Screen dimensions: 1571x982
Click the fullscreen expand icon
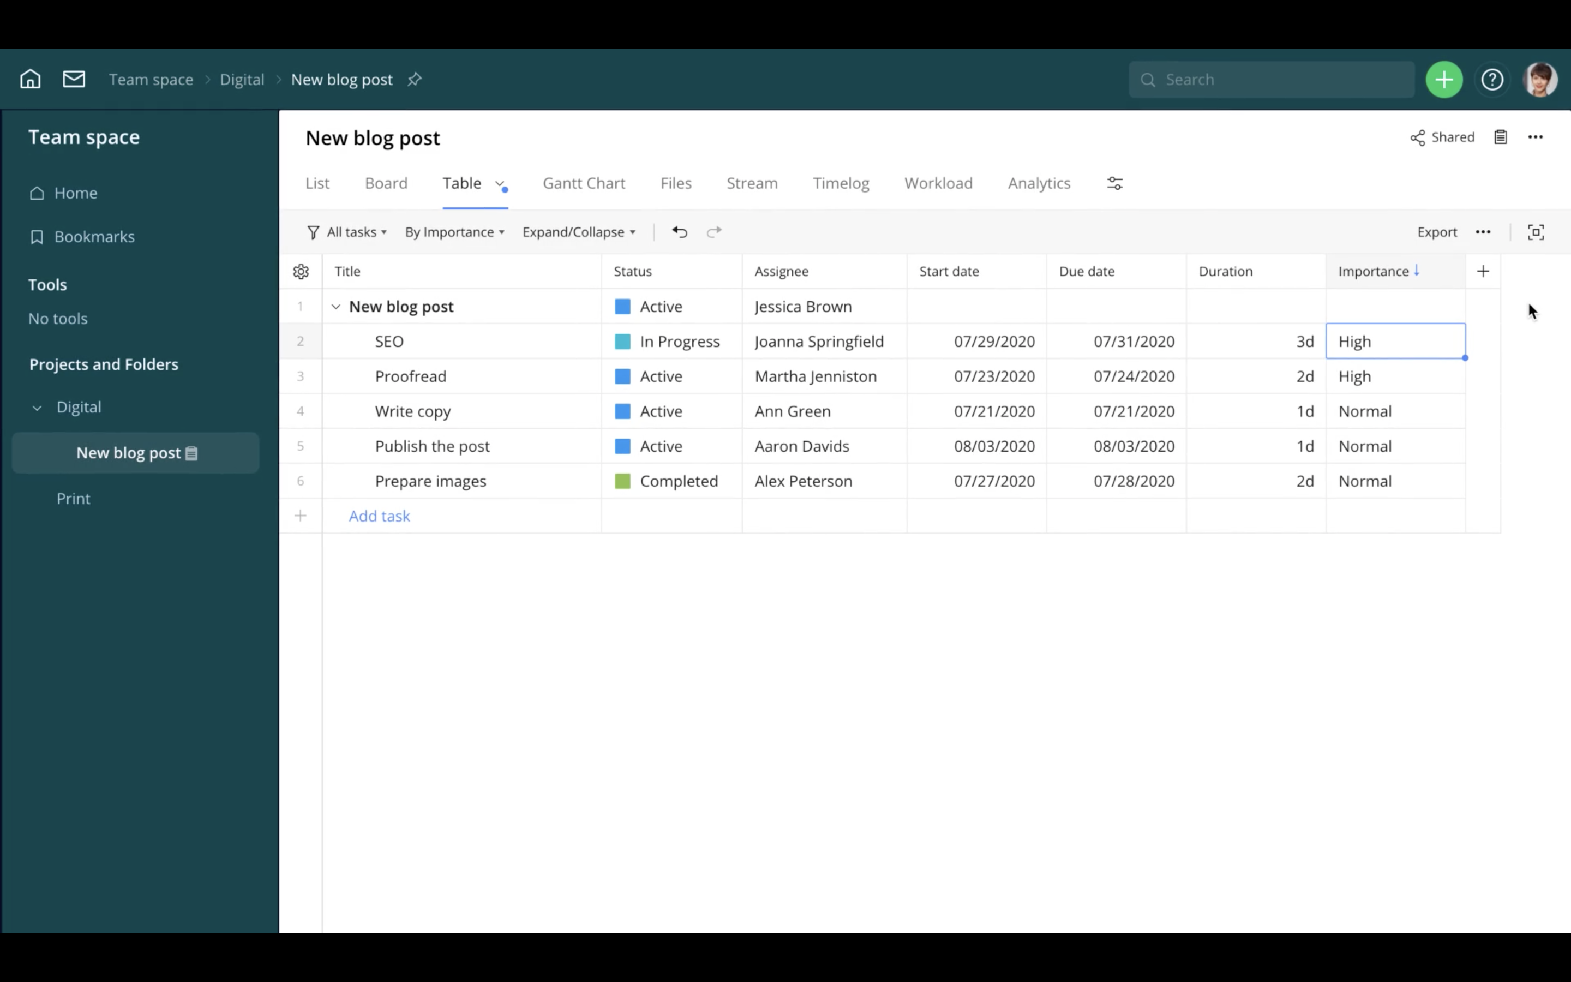1536,232
